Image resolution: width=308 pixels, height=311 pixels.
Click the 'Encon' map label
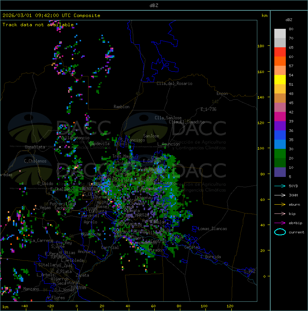point(222,93)
